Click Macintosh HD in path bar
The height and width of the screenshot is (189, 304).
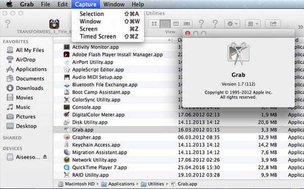77,184
